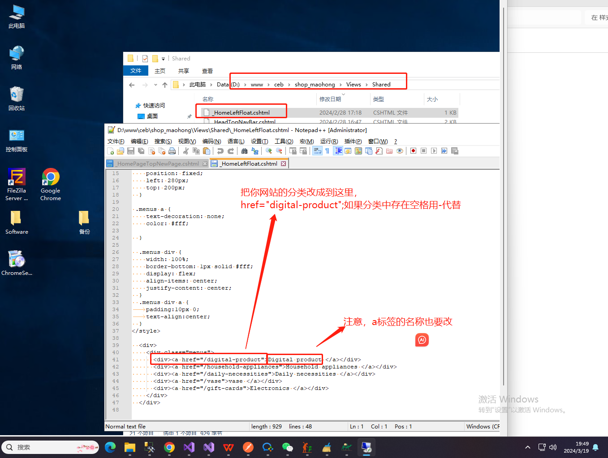
Task: Undo the last edit via toolbar
Action: pos(220,151)
